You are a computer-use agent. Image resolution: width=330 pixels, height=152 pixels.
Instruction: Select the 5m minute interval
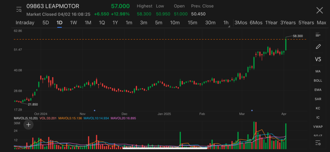pos(159,23)
